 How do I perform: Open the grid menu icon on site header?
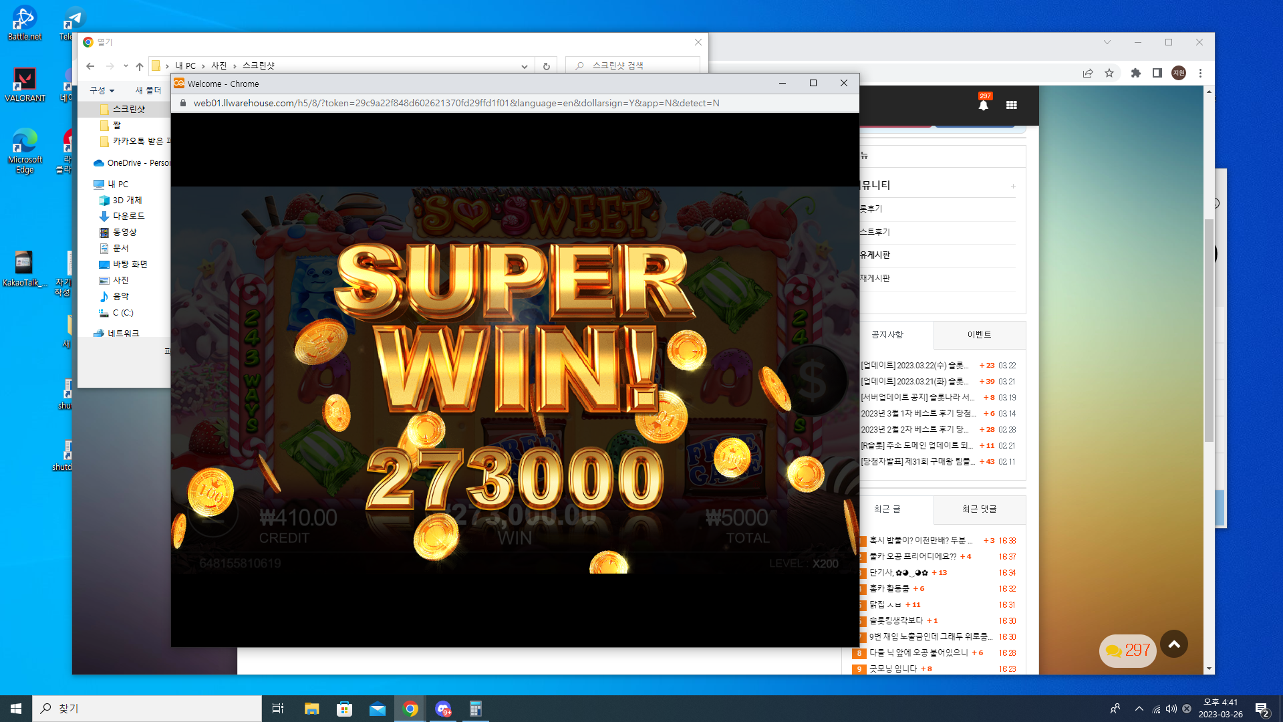coord(1012,105)
